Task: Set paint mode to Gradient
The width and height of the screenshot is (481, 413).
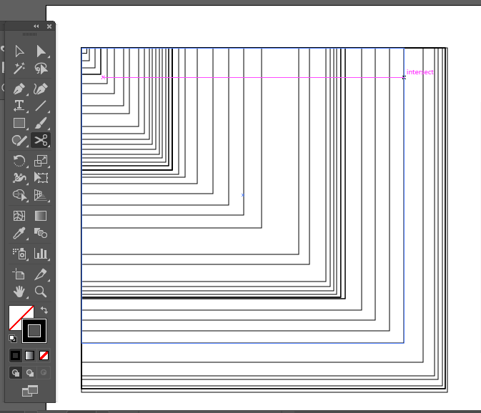Action: pos(29,356)
